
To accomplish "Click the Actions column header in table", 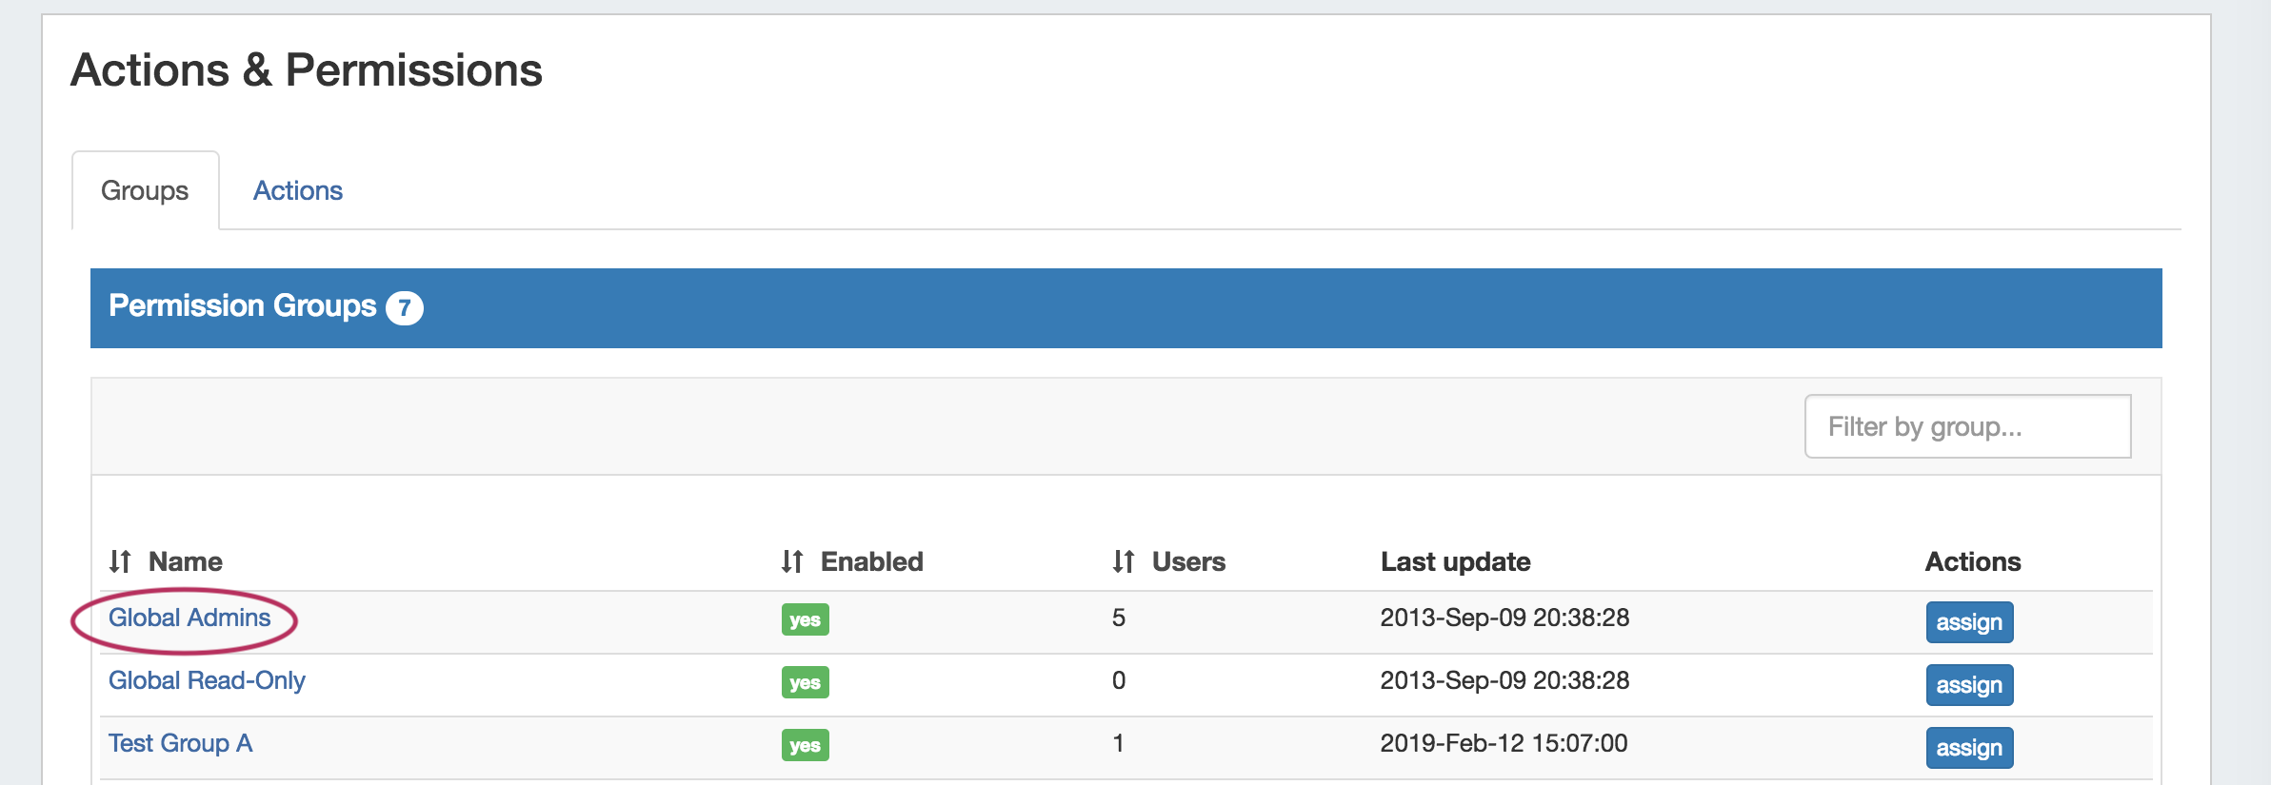I will coord(1972,561).
